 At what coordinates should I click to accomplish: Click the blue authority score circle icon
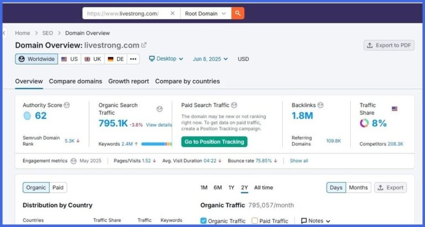coord(27,116)
